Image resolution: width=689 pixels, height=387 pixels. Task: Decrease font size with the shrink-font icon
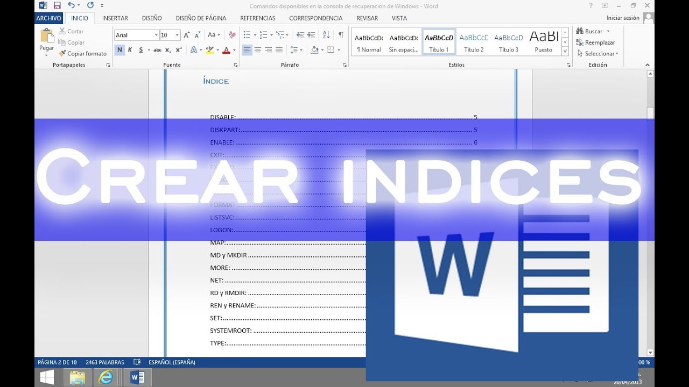[198, 35]
